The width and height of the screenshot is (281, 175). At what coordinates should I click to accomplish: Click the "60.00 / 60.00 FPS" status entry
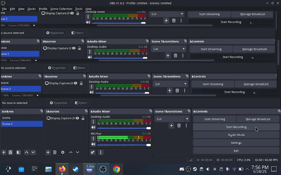point(266,160)
